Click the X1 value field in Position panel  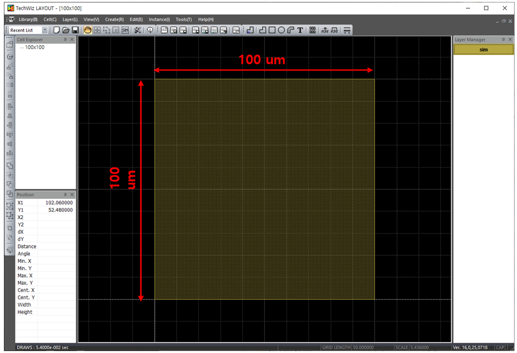(57, 202)
